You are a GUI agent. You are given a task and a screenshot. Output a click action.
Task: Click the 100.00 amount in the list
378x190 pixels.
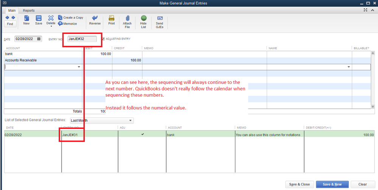[369, 135]
